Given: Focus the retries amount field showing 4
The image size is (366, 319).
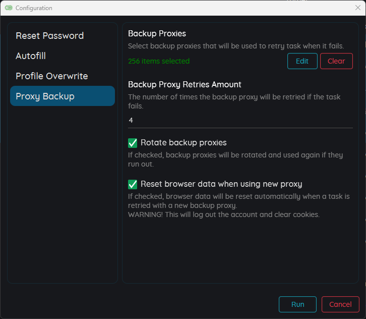Looking at the screenshot, I should point(240,120).
